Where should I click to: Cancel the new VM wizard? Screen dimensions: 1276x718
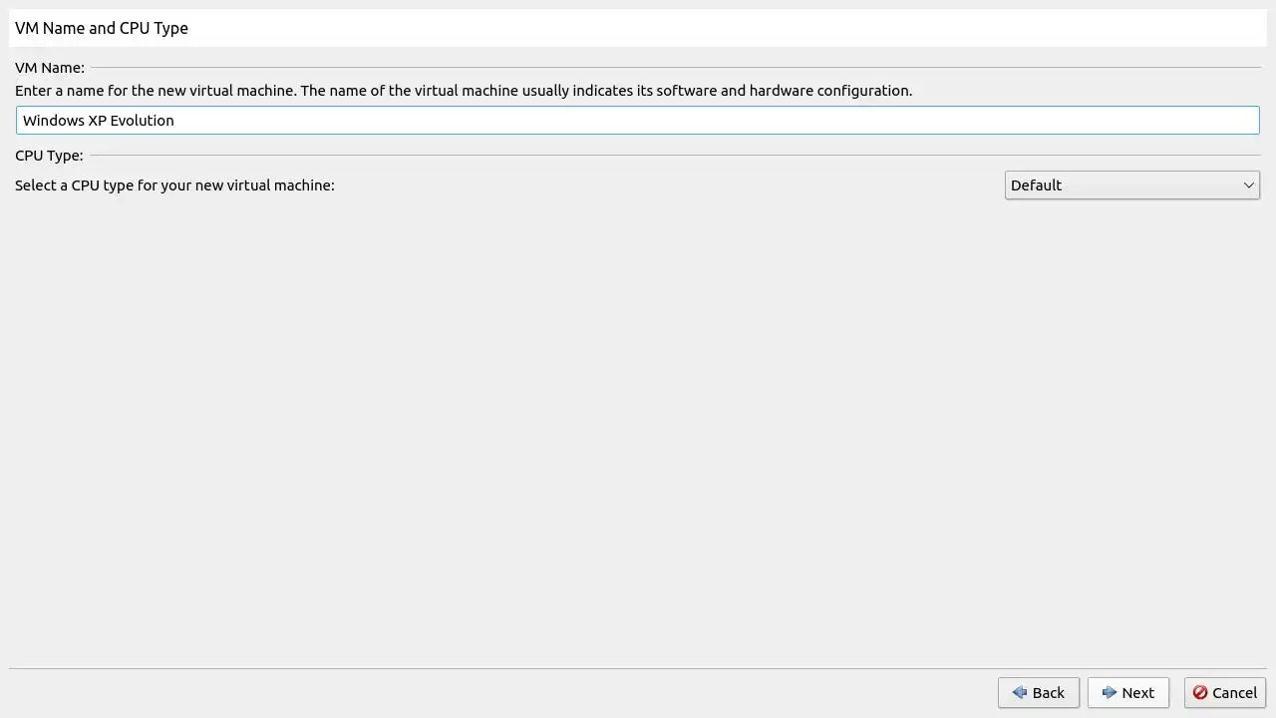pyautogui.click(x=1225, y=693)
